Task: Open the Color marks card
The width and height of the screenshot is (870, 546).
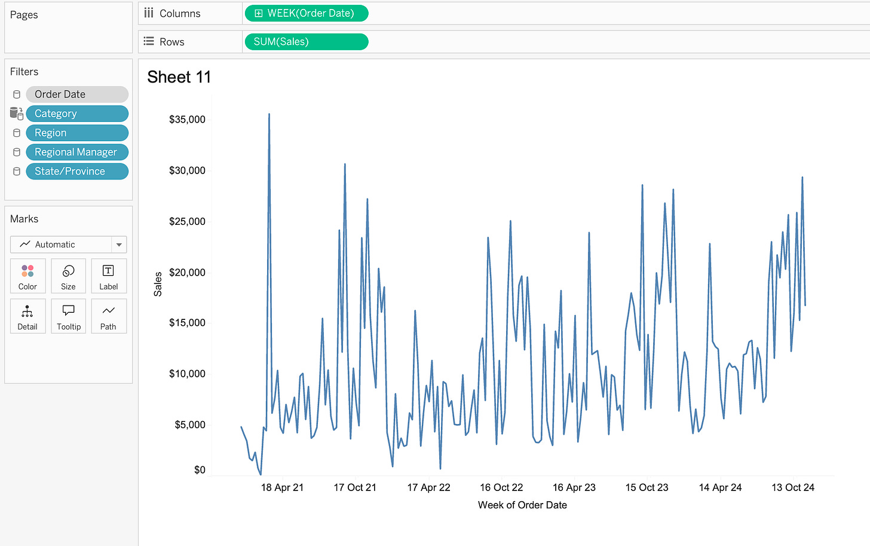Action: pos(27,276)
